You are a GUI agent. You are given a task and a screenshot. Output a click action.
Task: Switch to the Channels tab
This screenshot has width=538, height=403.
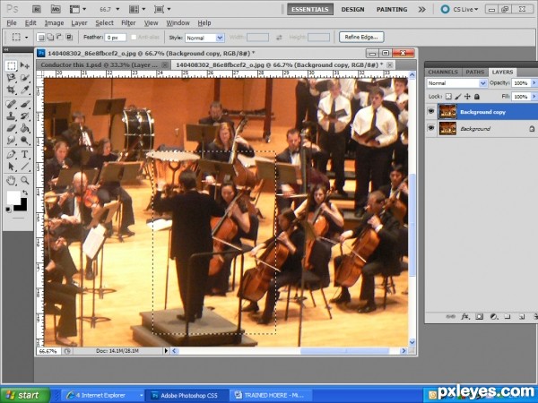(443, 72)
